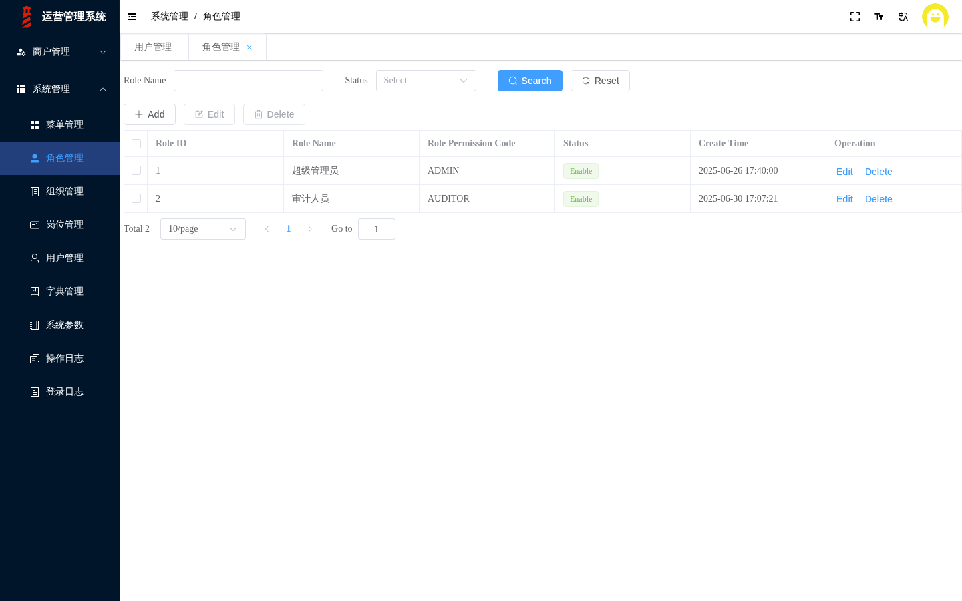Click the Reset button
Image resolution: width=962 pixels, height=601 pixels.
point(600,81)
